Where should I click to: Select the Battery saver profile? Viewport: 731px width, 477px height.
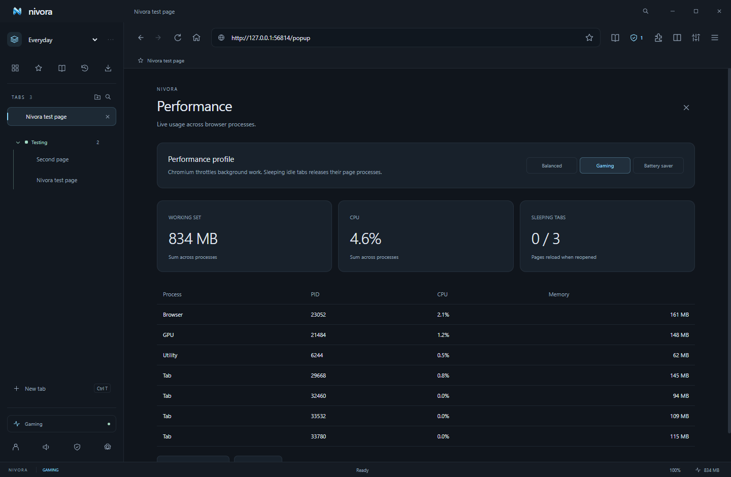(x=658, y=165)
